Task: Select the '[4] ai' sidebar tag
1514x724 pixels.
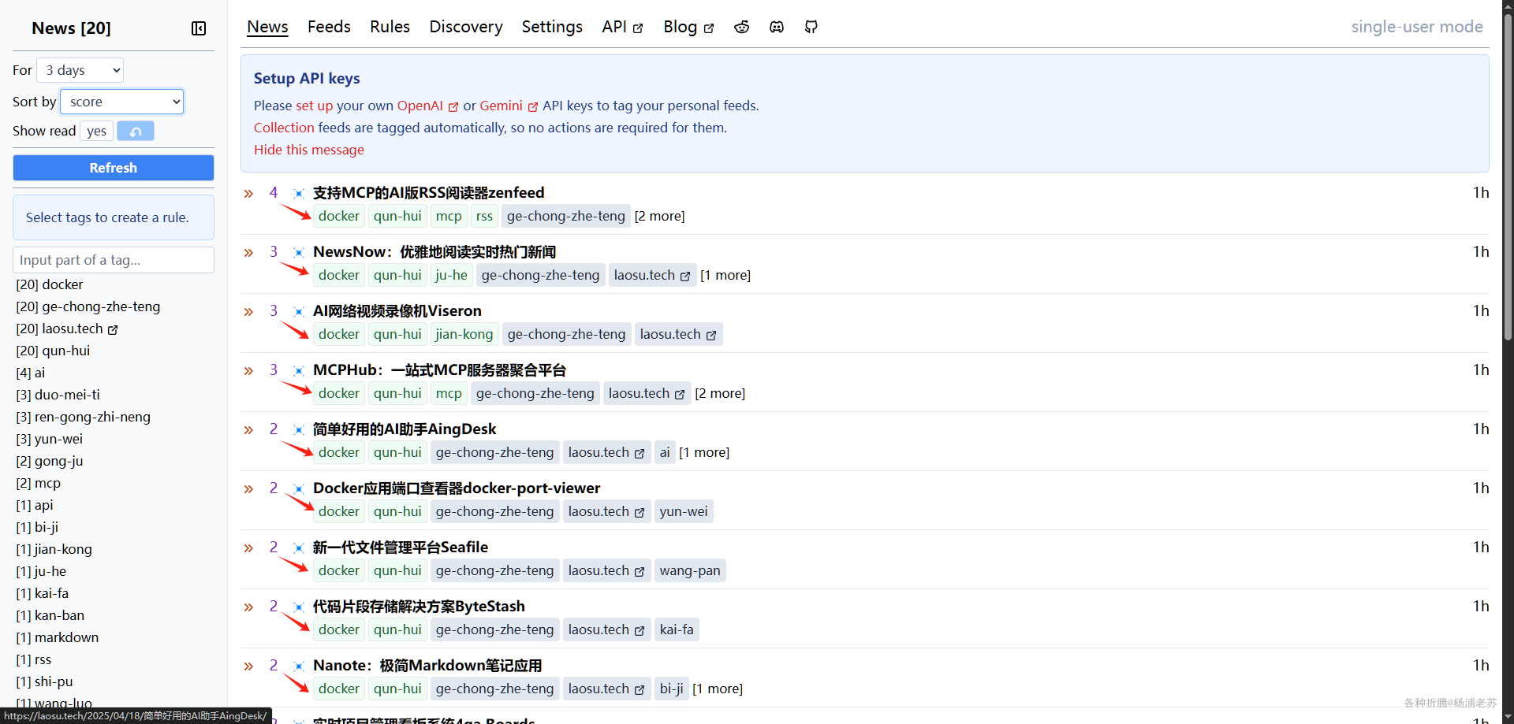Action: pyautogui.click(x=31, y=373)
